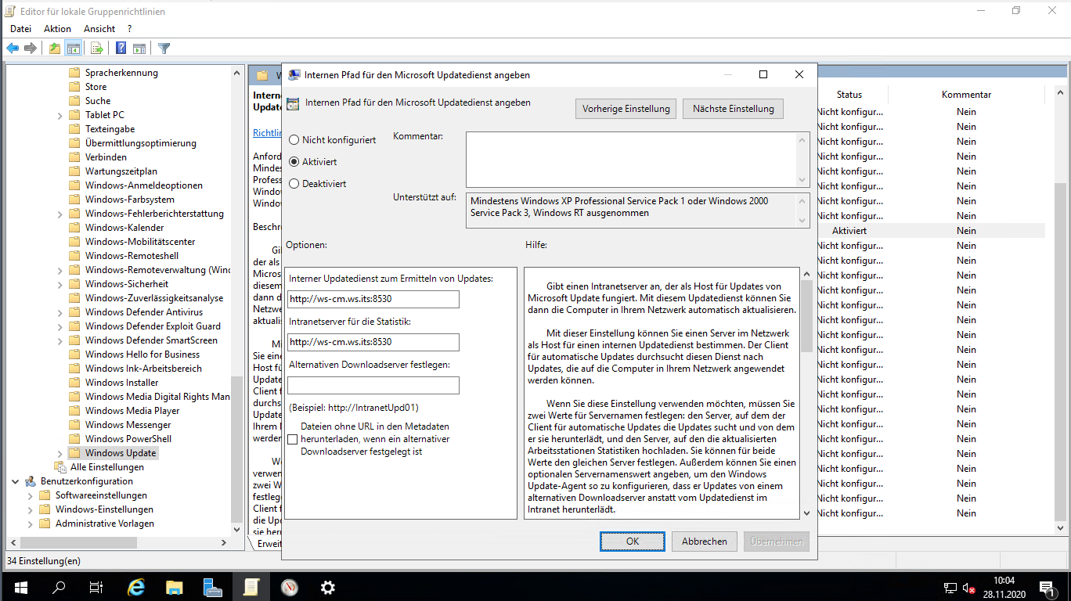
Task: Click the tree pane scroll-up arrow
Action: point(237,72)
